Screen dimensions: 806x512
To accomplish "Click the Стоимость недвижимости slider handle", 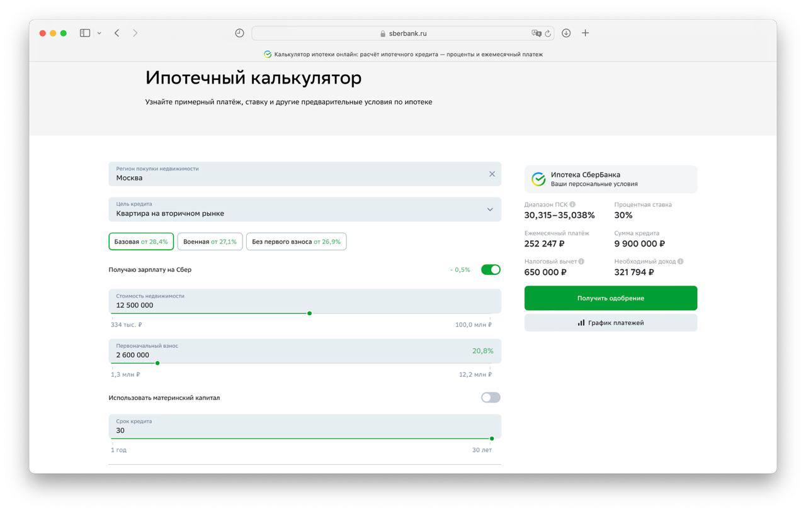I will pyautogui.click(x=309, y=313).
